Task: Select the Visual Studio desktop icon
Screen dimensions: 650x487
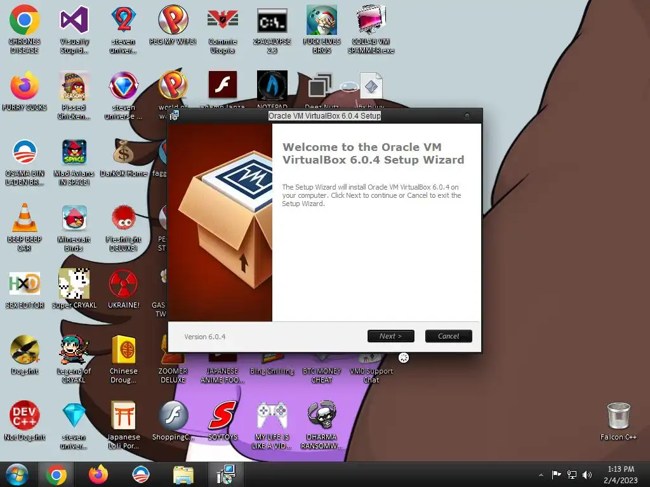Action: click(74, 30)
